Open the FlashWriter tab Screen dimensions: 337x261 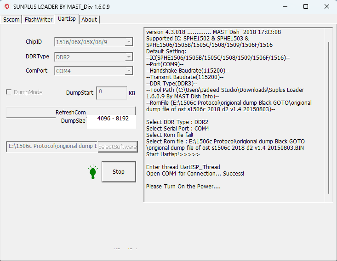click(39, 20)
